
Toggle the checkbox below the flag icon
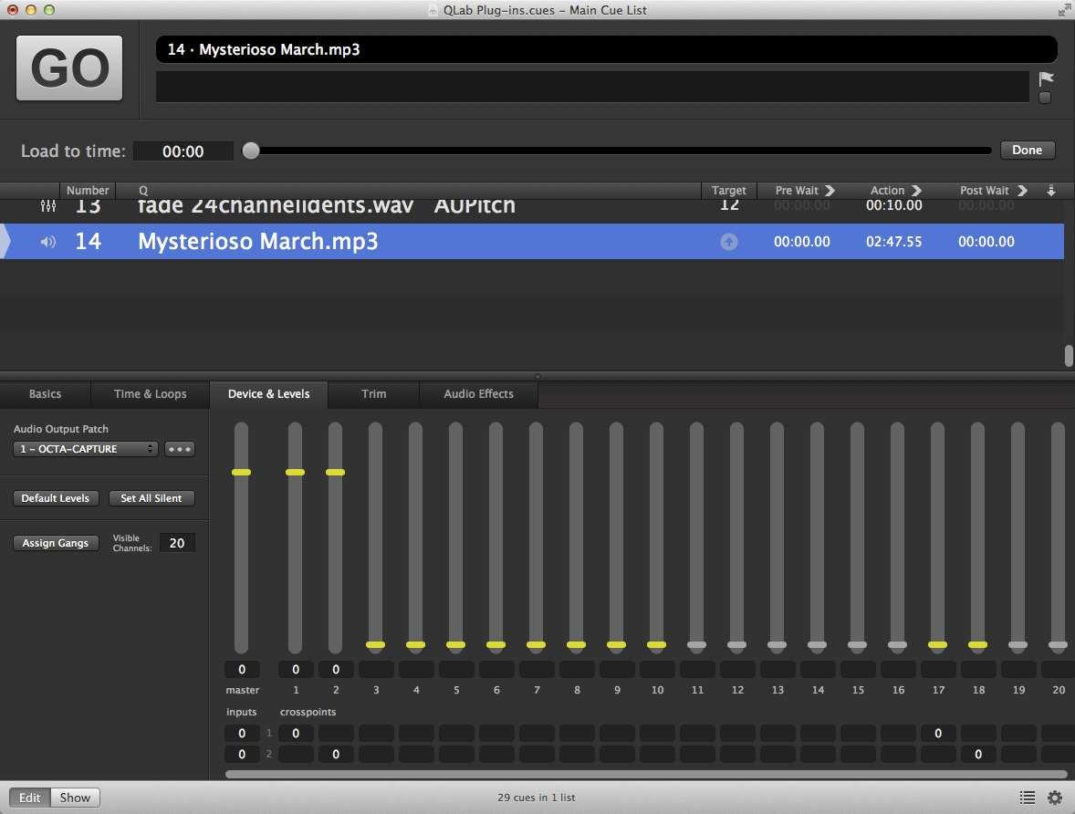[x=1045, y=98]
